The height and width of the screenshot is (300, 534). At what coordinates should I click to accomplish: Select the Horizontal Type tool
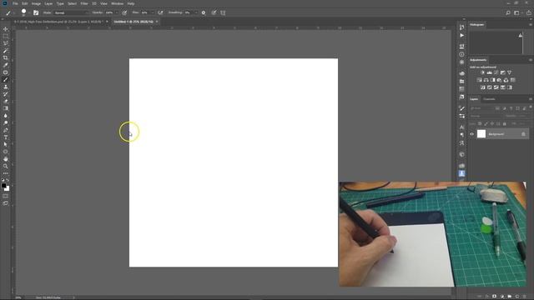click(x=6, y=137)
